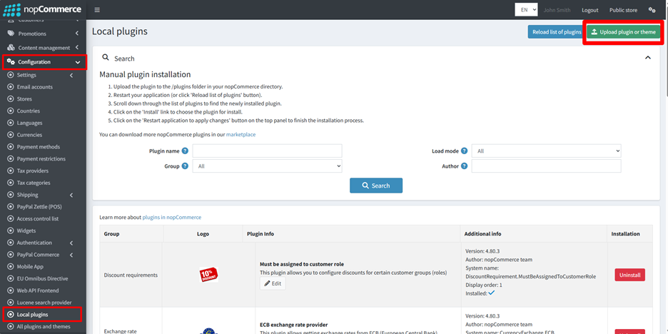Click the circle icon beside Local plugins
This screenshot has height=334, width=668.
[x=11, y=315]
